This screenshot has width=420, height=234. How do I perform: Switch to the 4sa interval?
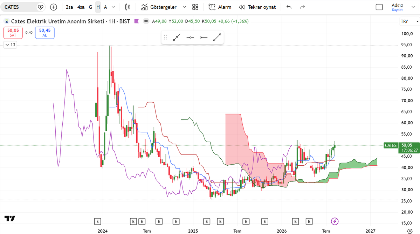tap(81, 7)
